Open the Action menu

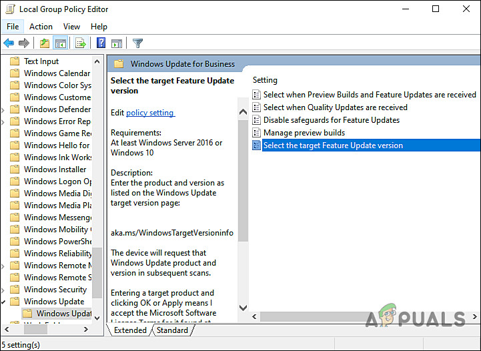coord(41,27)
